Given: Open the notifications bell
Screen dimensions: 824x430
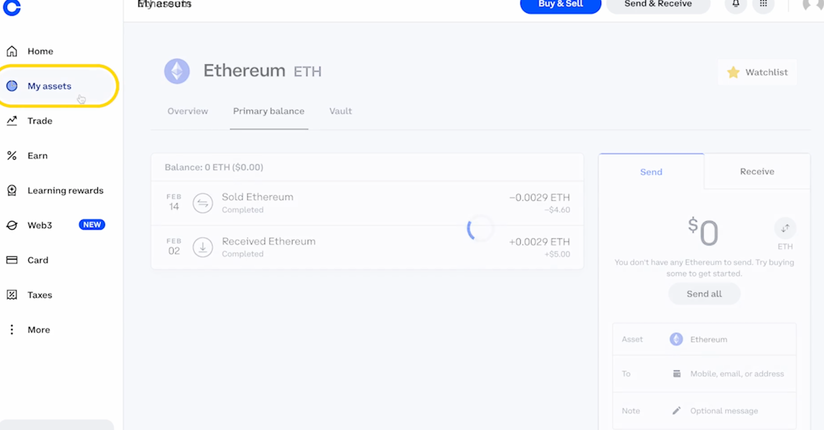Looking at the screenshot, I should coord(736,4).
